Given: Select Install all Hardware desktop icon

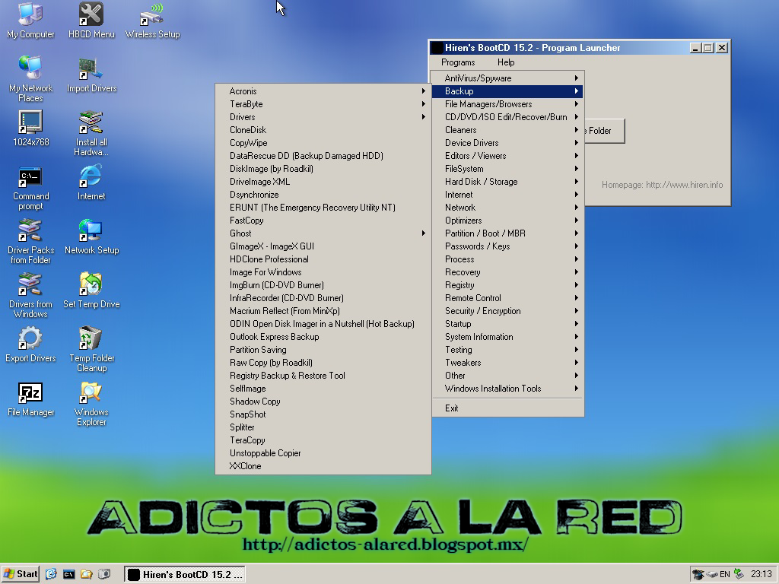Looking at the screenshot, I should click(91, 134).
